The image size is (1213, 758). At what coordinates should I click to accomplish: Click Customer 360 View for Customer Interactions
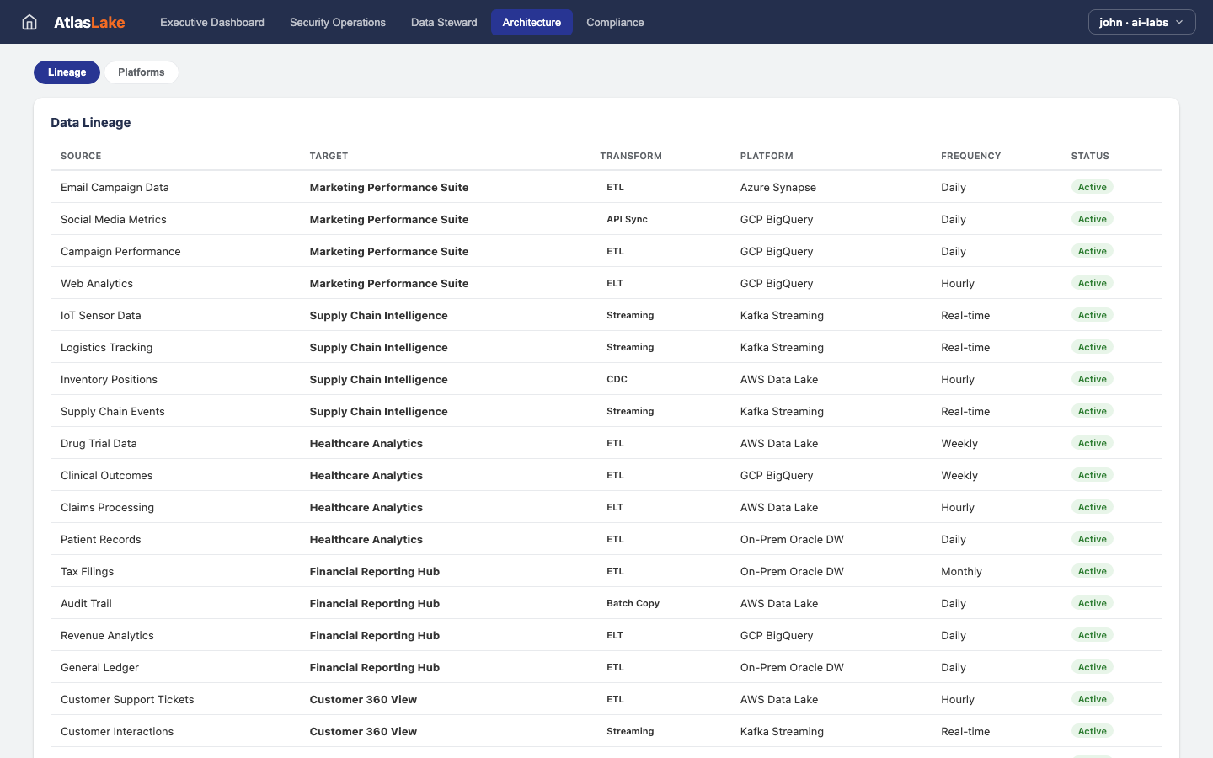click(363, 731)
